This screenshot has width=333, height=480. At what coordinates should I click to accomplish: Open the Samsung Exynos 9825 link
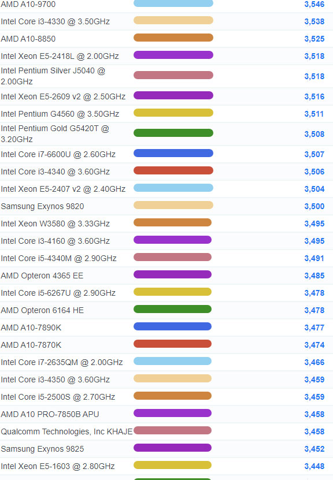pos(42,449)
